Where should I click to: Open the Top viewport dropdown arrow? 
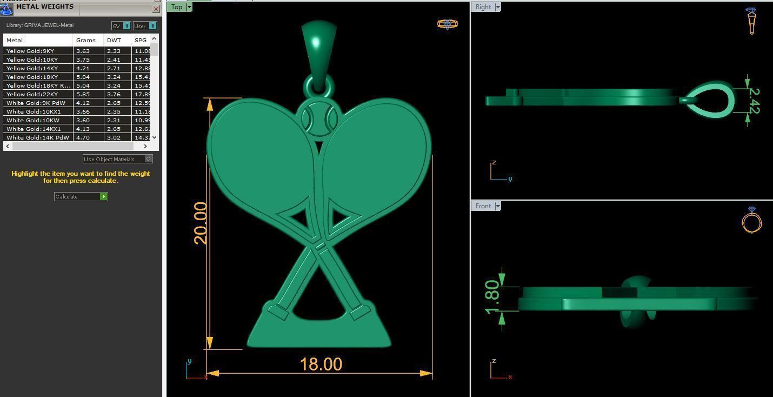tap(189, 7)
